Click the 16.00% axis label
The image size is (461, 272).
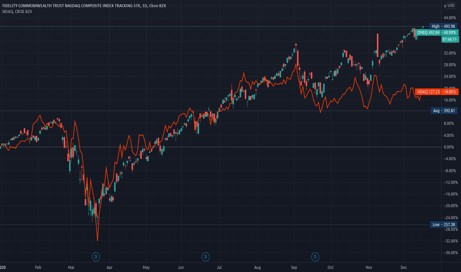coord(450,100)
